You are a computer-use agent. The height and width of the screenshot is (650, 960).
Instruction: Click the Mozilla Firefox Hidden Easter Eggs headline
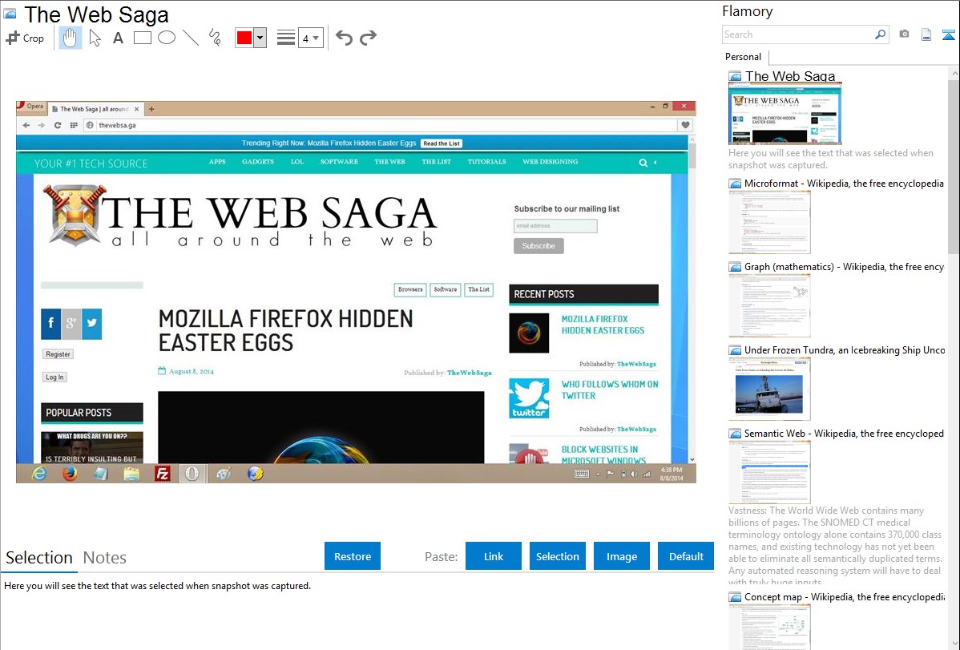pyautogui.click(x=286, y=331)
